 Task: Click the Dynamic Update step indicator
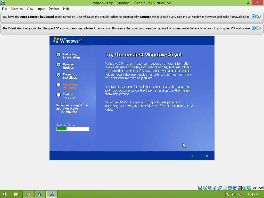point(59,65)
